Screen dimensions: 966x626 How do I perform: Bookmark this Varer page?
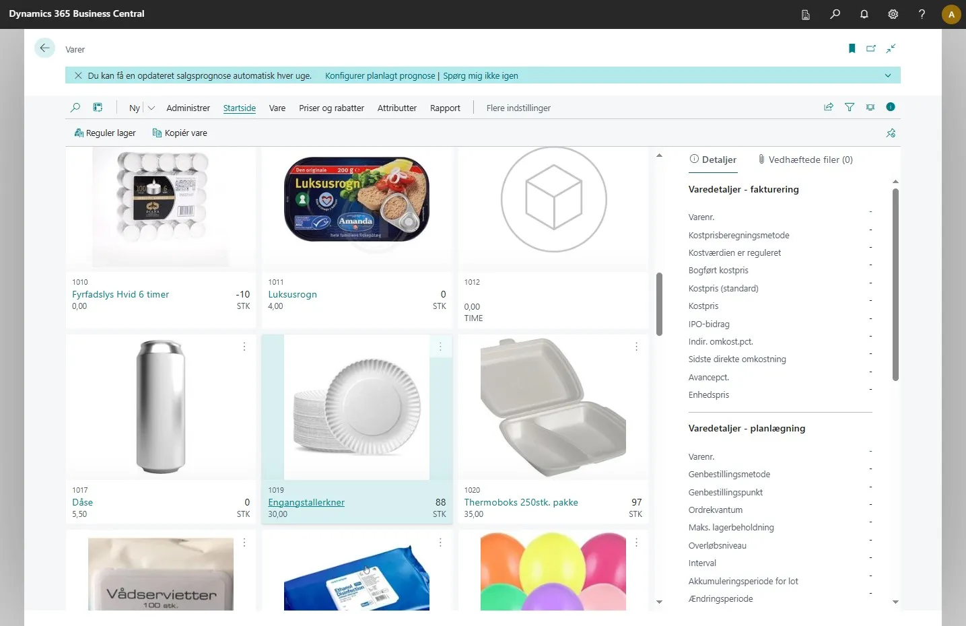[852, 48]
